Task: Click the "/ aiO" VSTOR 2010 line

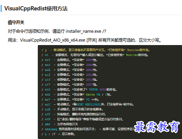Action: [x=79, y=90]
